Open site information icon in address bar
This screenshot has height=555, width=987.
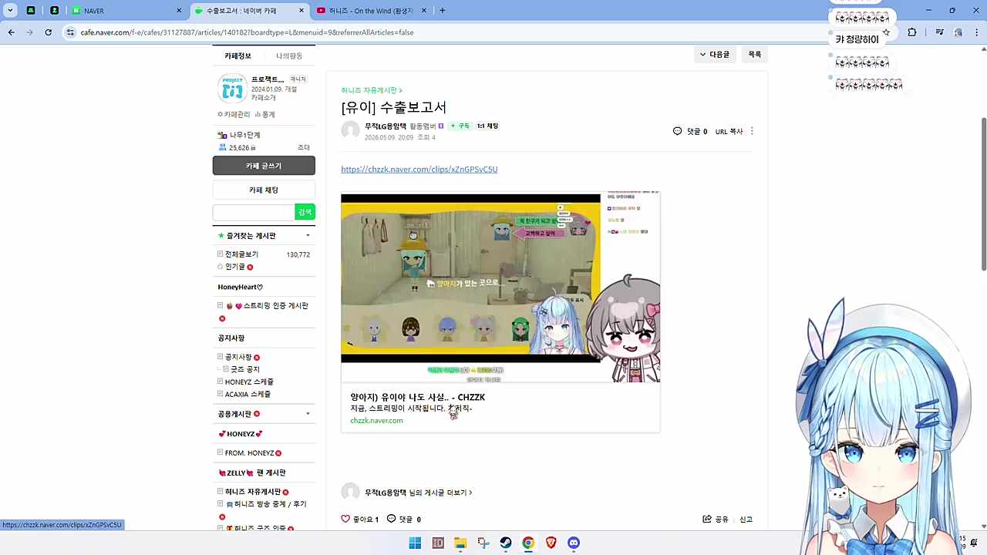click(x=70, y=32)
